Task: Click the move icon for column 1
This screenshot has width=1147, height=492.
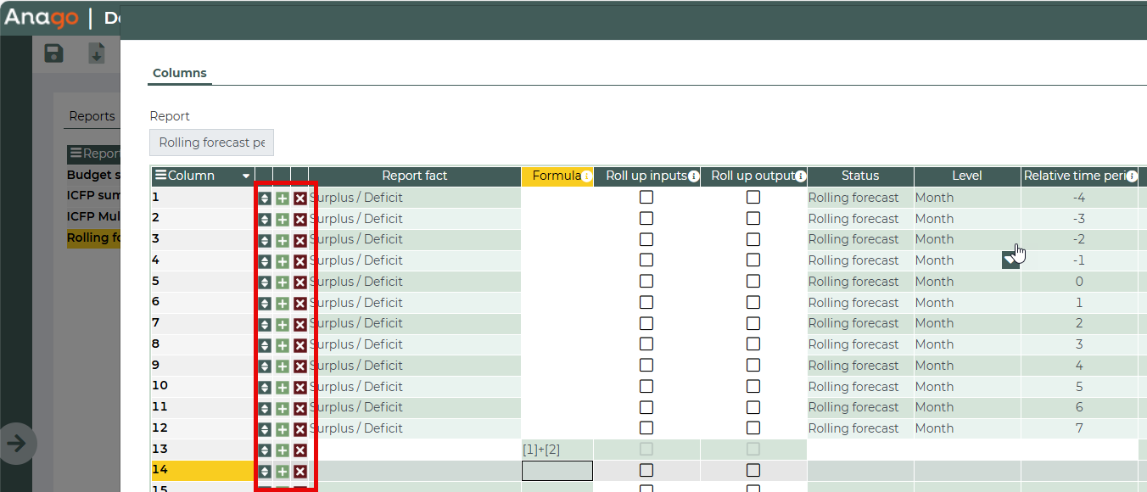Action: (265, 198)
